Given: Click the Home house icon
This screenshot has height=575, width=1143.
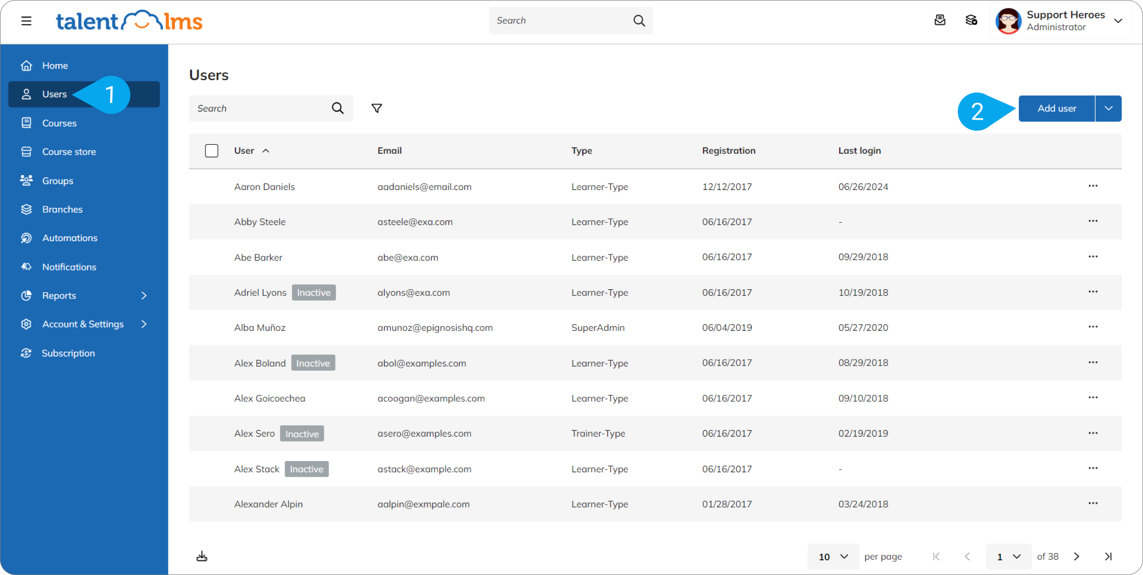Looking at the screenshot, I should pyautogui.click(x=26, y=65).
